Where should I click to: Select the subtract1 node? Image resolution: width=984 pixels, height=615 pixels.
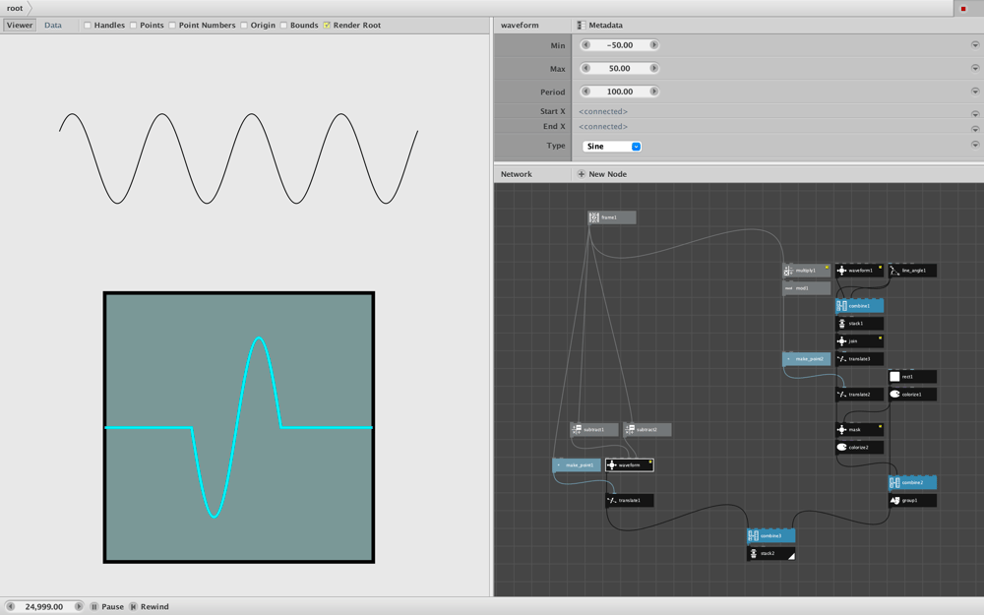click(594, 429)
